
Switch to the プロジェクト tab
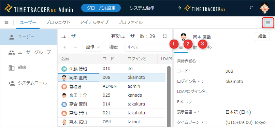[58, 23]
